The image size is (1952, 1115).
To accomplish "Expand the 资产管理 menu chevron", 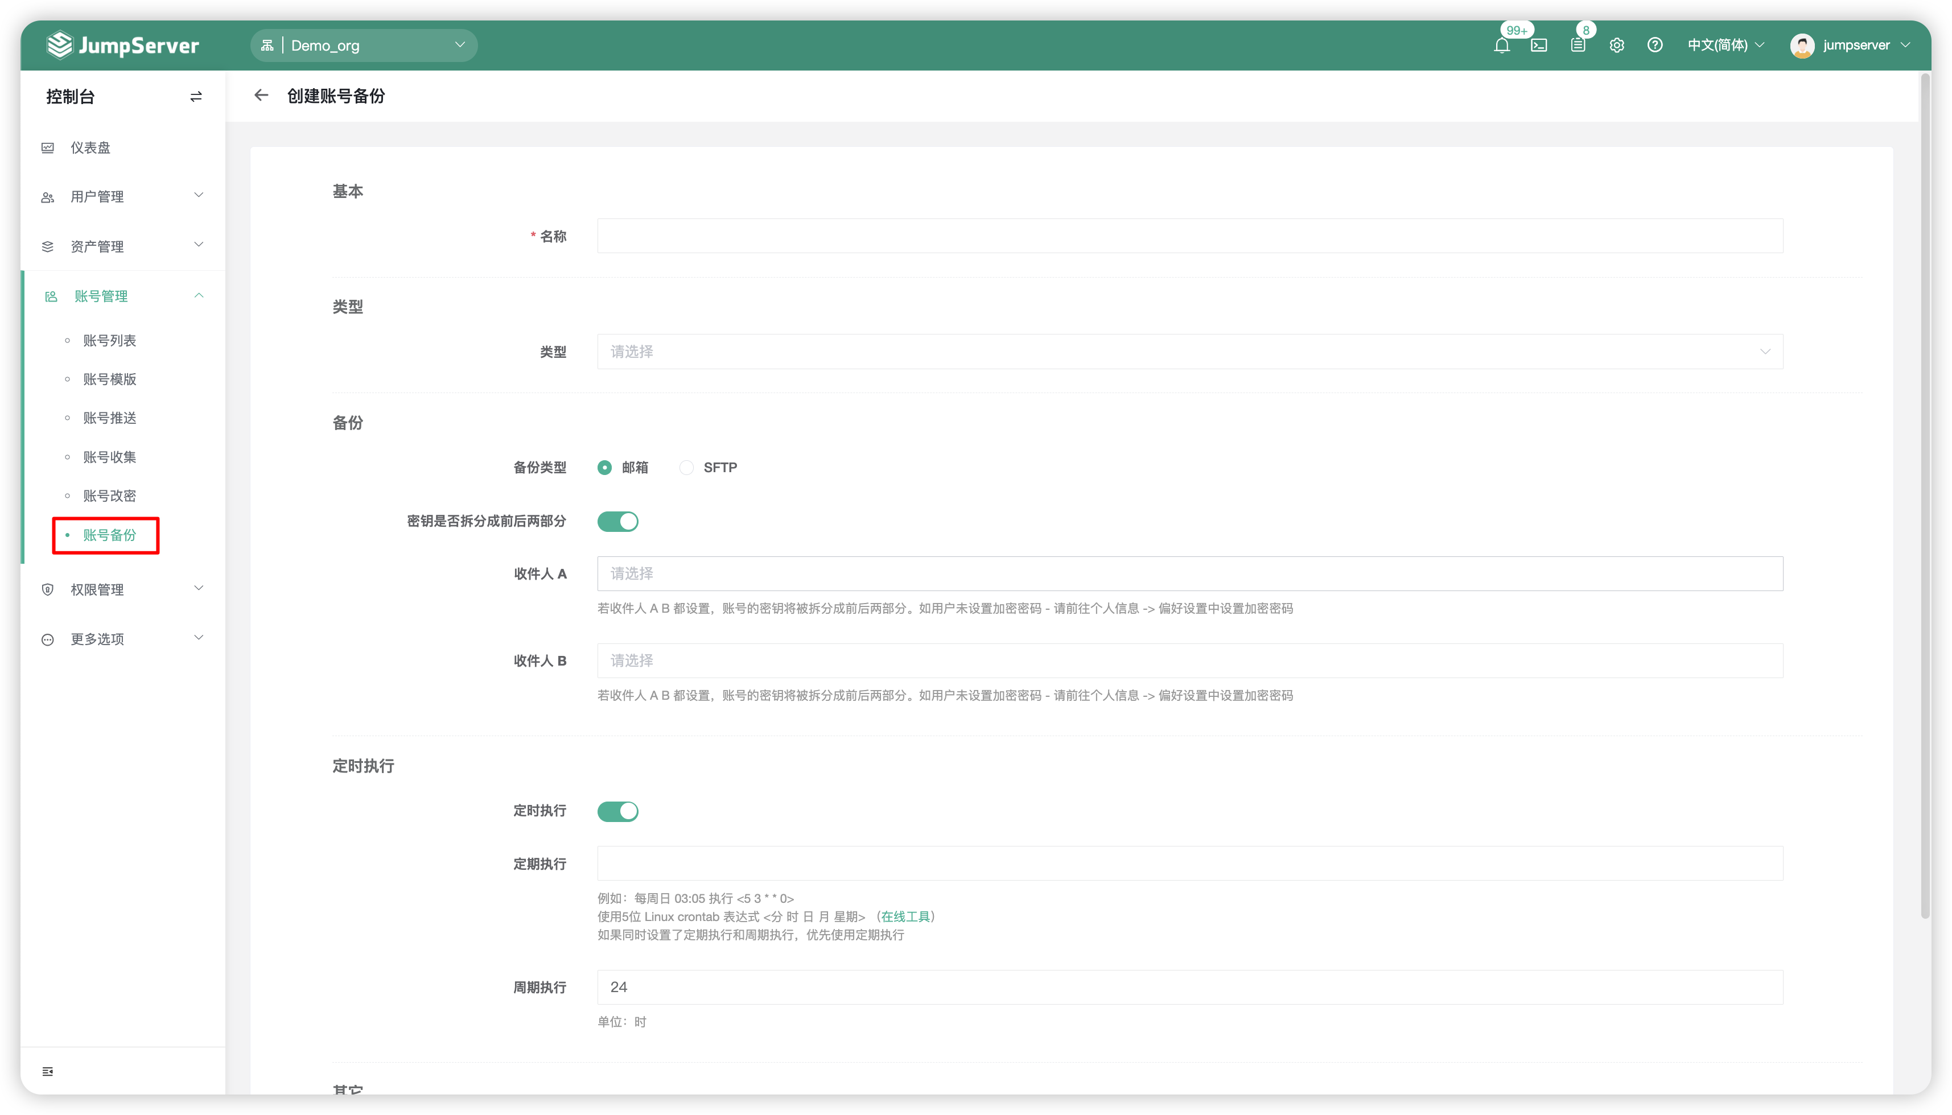I will click(199, 245).
